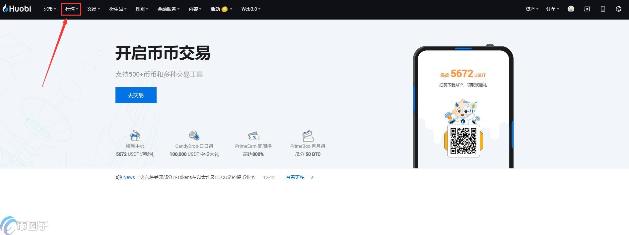Click the 扫码下载APP，领取欢迎礼 text
This screenshot has width=629, height=235.
(463, 85)
